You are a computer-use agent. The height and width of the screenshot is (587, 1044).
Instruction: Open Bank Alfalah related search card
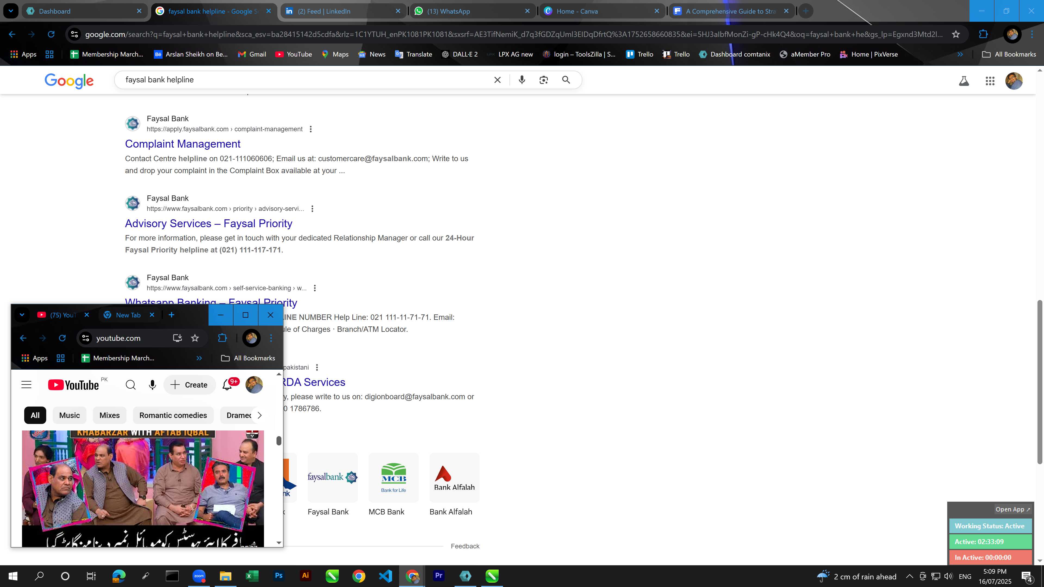click(x=454, y=485)
